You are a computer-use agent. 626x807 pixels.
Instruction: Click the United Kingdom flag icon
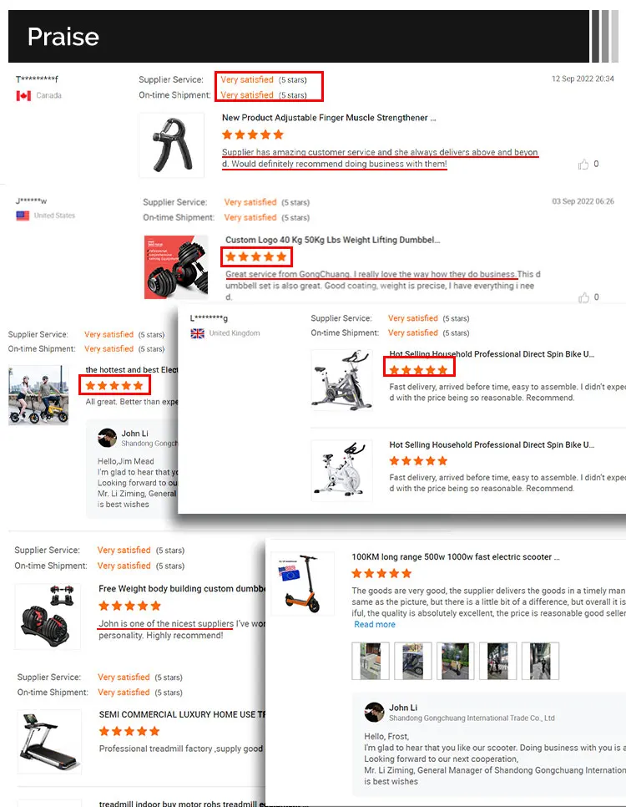click(198, 333)
